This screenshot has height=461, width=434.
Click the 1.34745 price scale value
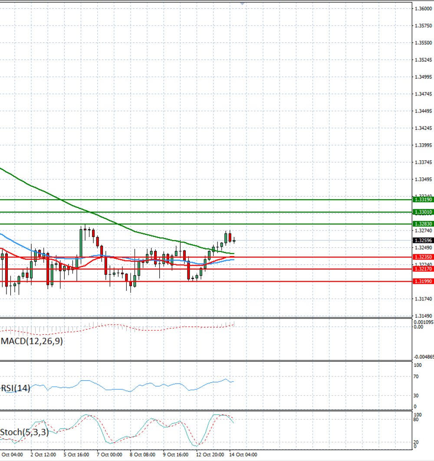coord(424,94)
